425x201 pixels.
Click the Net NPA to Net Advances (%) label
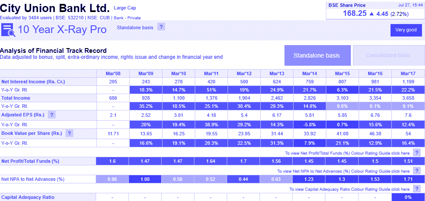coord(33,179)
